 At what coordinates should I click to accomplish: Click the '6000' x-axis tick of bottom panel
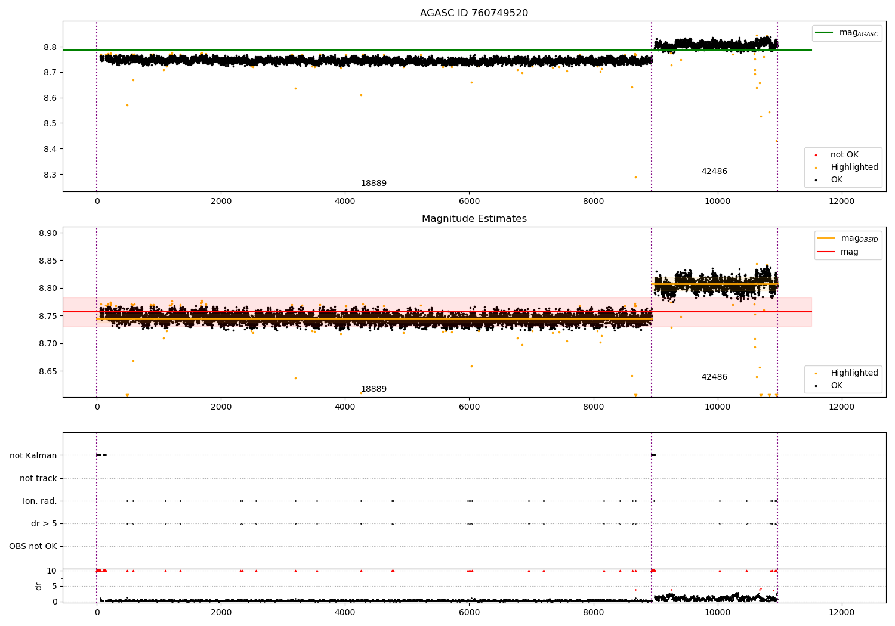click(x=469, y=613)
